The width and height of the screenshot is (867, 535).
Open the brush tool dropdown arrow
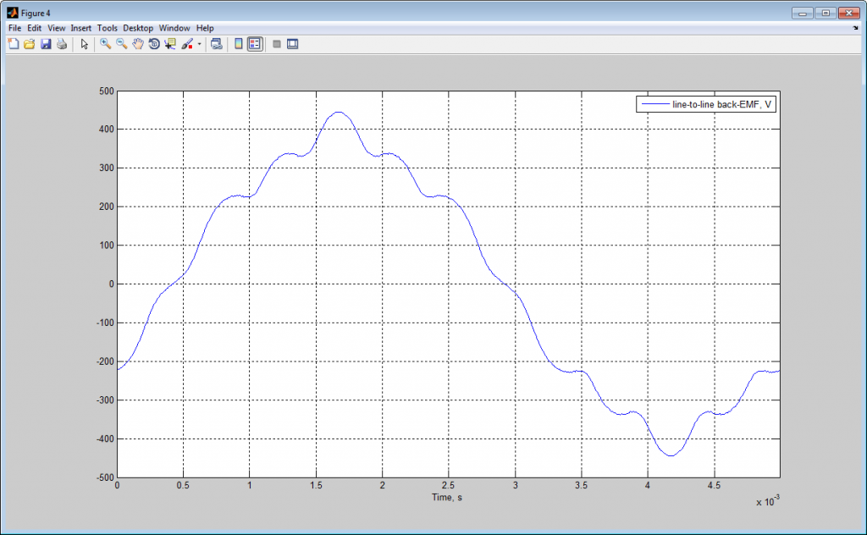[197, 43]
